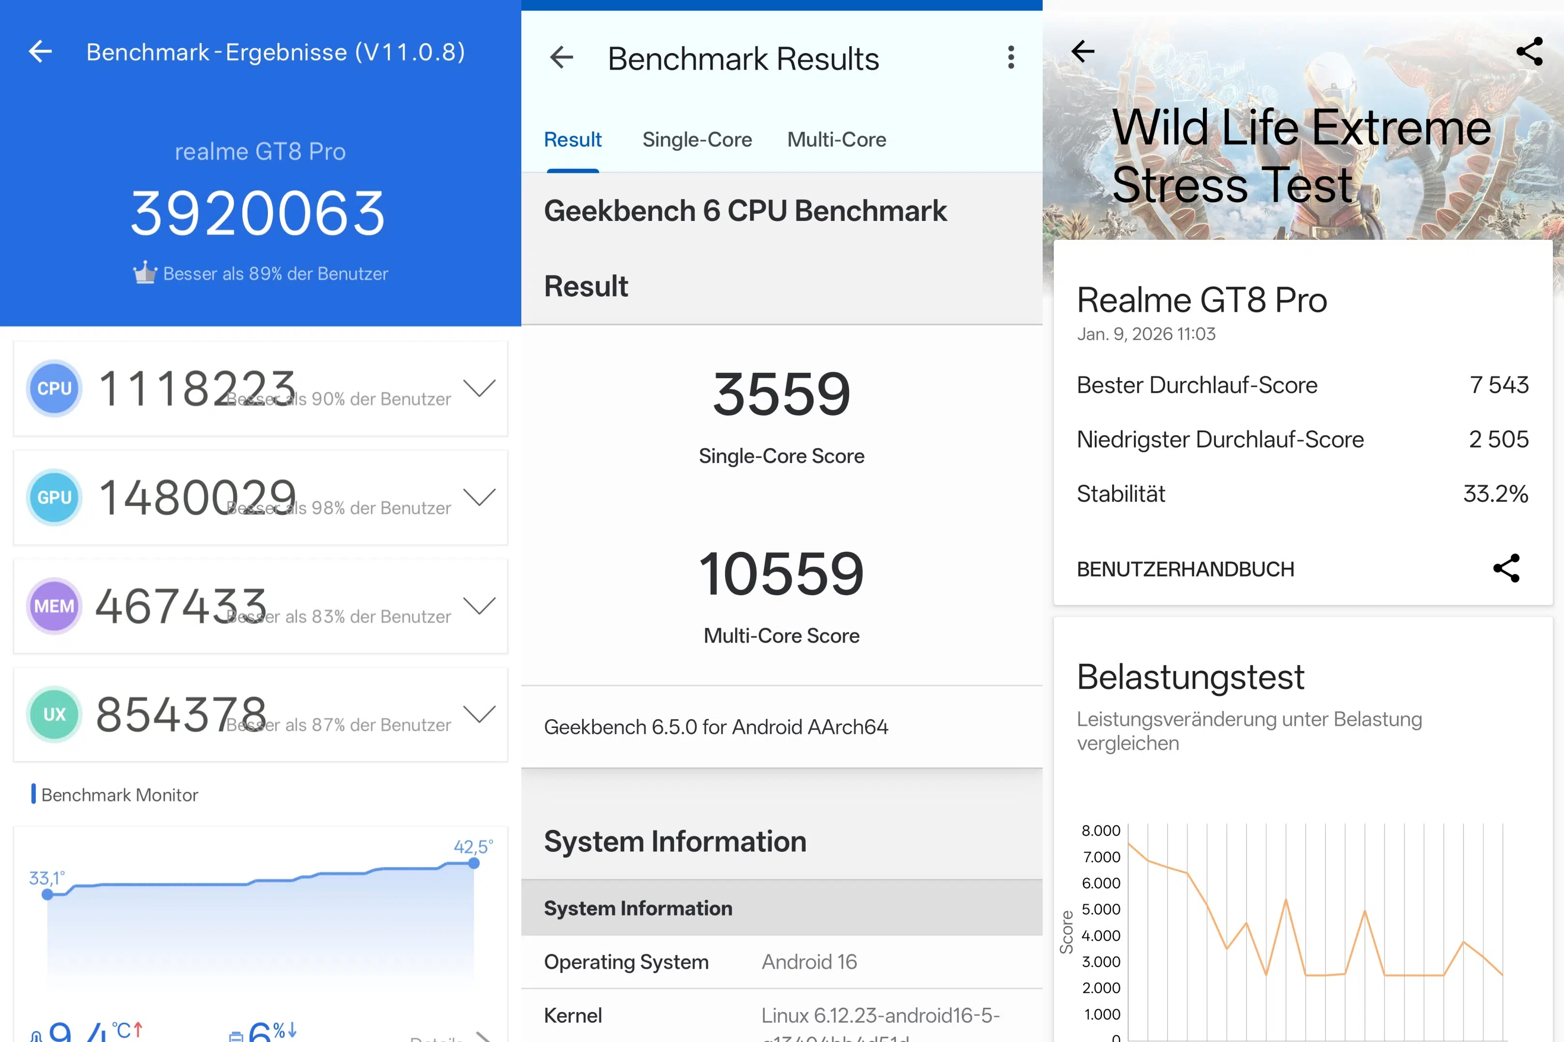Tap the blue CPU score badge

55,389
